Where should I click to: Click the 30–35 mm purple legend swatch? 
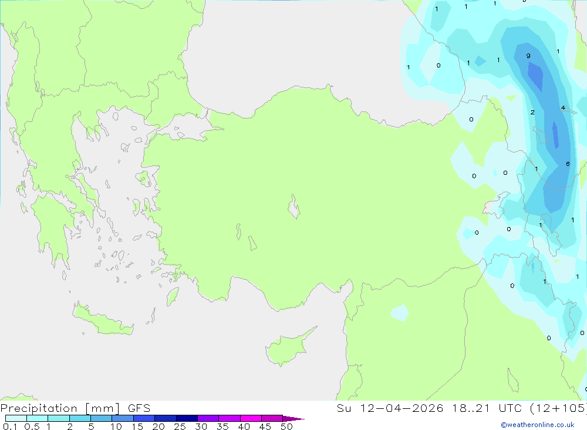[x=208, y=418]
